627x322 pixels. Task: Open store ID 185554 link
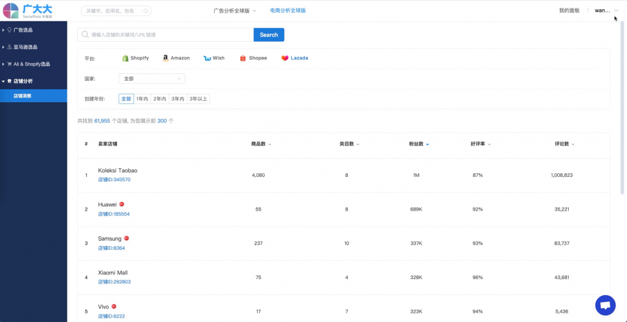[114, 214]
